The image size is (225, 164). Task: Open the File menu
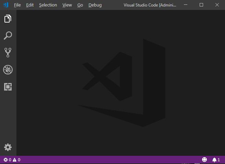point(17,5)
